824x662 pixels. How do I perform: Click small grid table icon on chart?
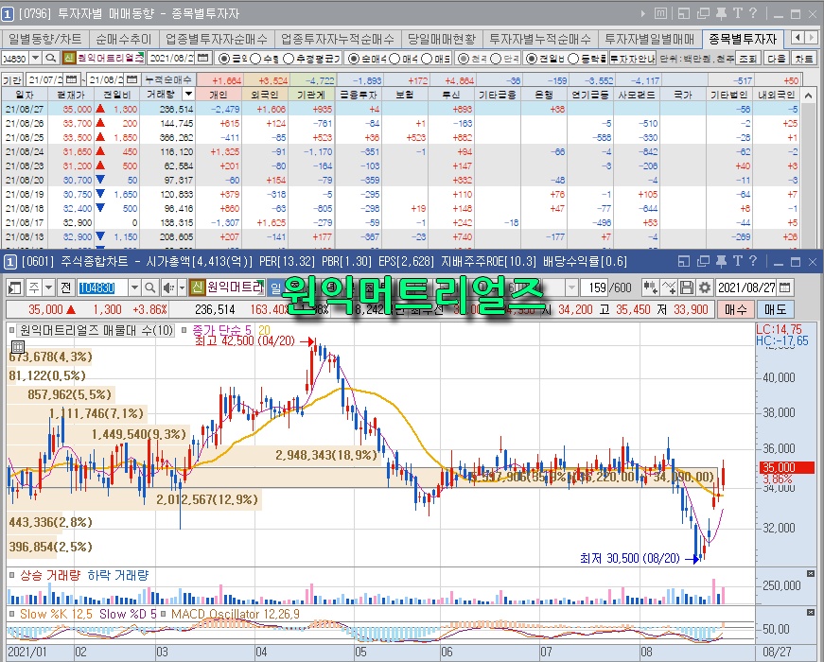click(x=18, y=347)
